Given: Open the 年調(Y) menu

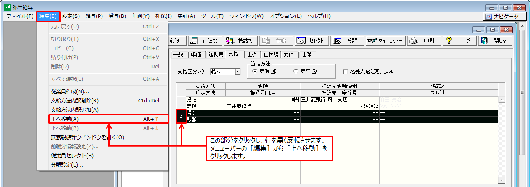Looking at the screenshot, I should point(141,16).
